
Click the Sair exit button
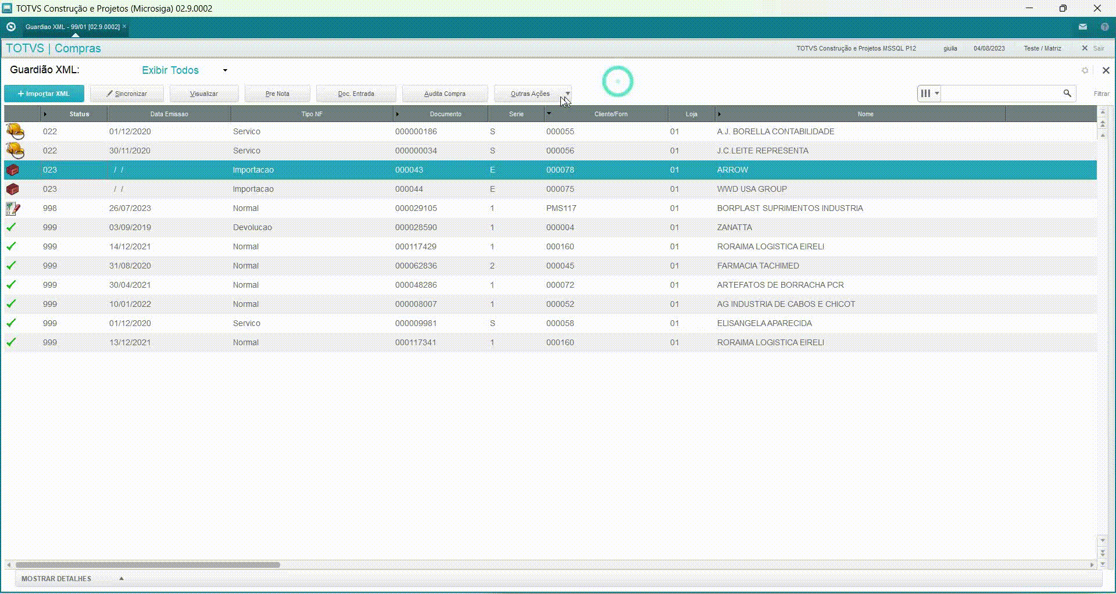(x=1093, y=48)
